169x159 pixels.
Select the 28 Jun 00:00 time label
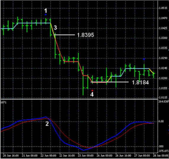point(161,156)
